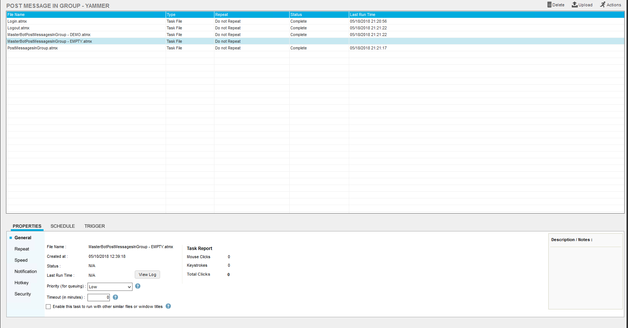
Task: Select the Logout.atmx task row
Action: (19, 28)
